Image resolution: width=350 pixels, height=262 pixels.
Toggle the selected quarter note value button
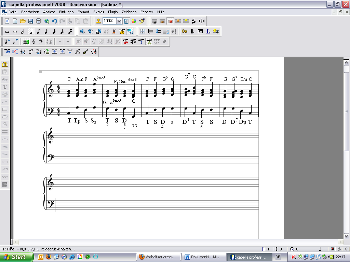point(31,31)
